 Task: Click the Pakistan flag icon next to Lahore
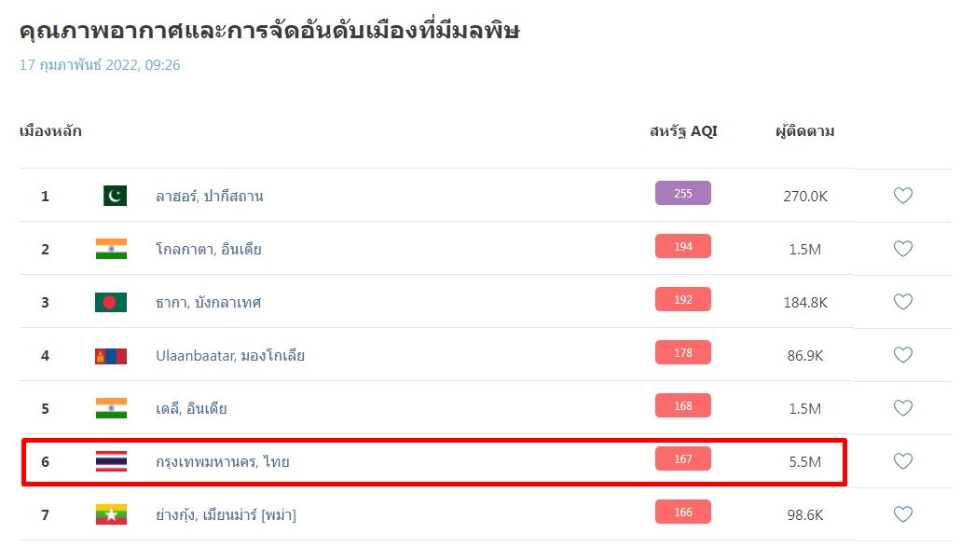113,196
